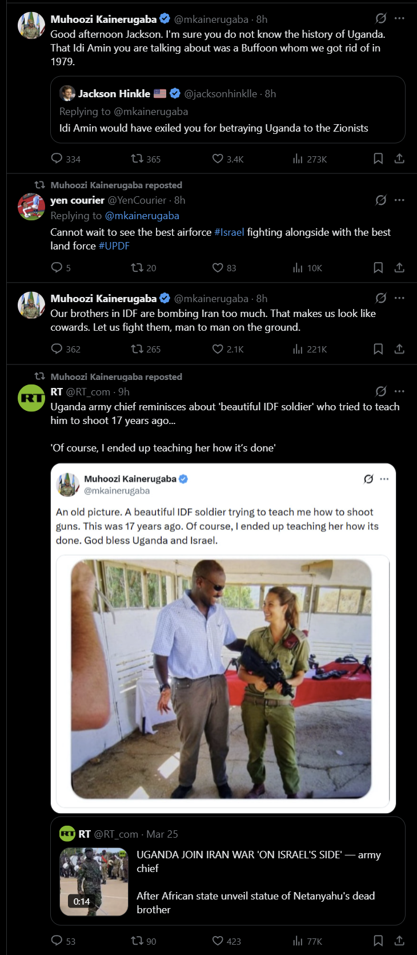417x955 pixels.
Task: Open more options on embedded Muhoozi quote
Action: [384, 479]
